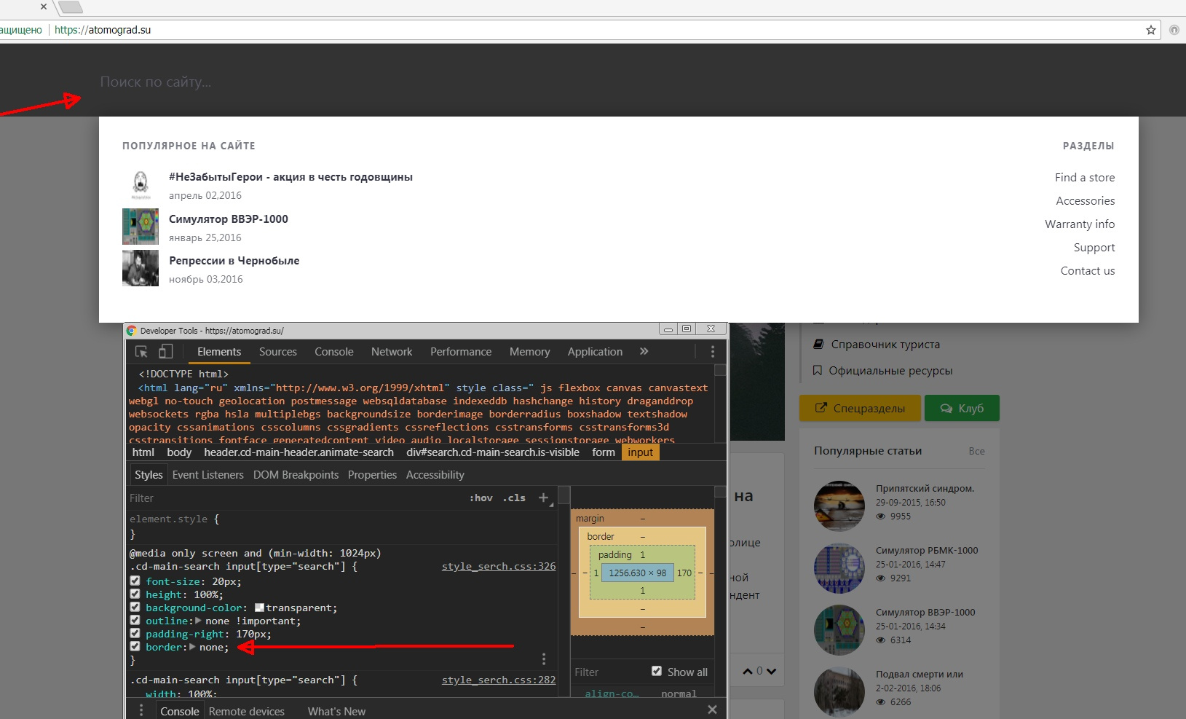Select the body breadcrumb element
Image resolution: width=1186 pixels, height=719 pixels.
click(x=179, y=452)
